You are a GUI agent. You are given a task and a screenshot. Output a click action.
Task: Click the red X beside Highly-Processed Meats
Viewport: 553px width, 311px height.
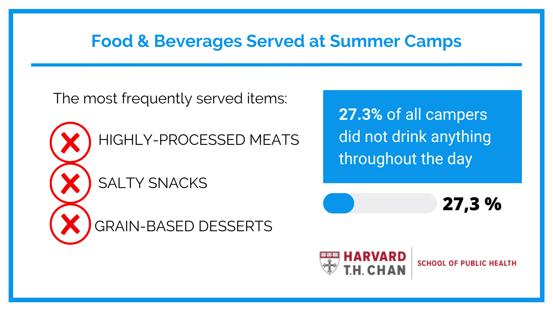point(70,143)
